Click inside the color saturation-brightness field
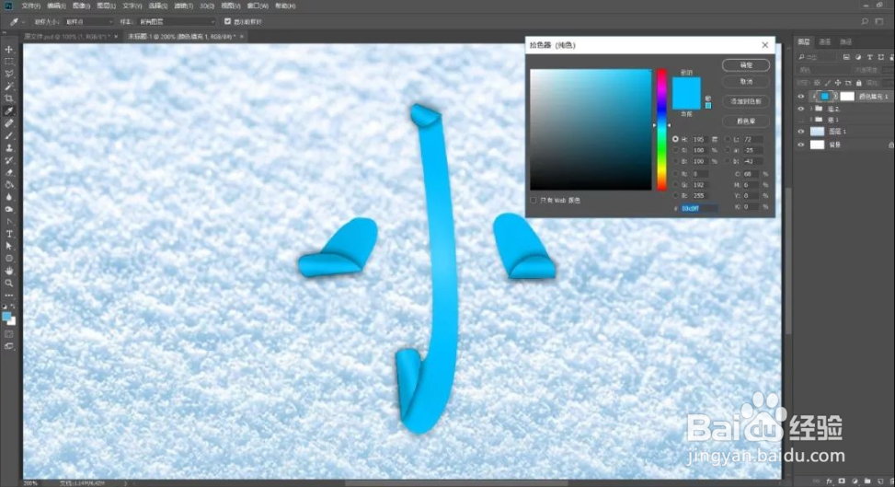895x487 pixels. (x=591, y=130)
